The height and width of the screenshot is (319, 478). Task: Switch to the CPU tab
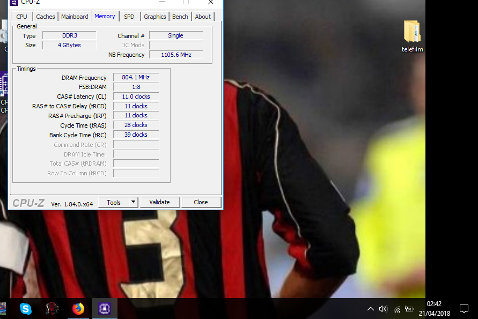(21, 17)
